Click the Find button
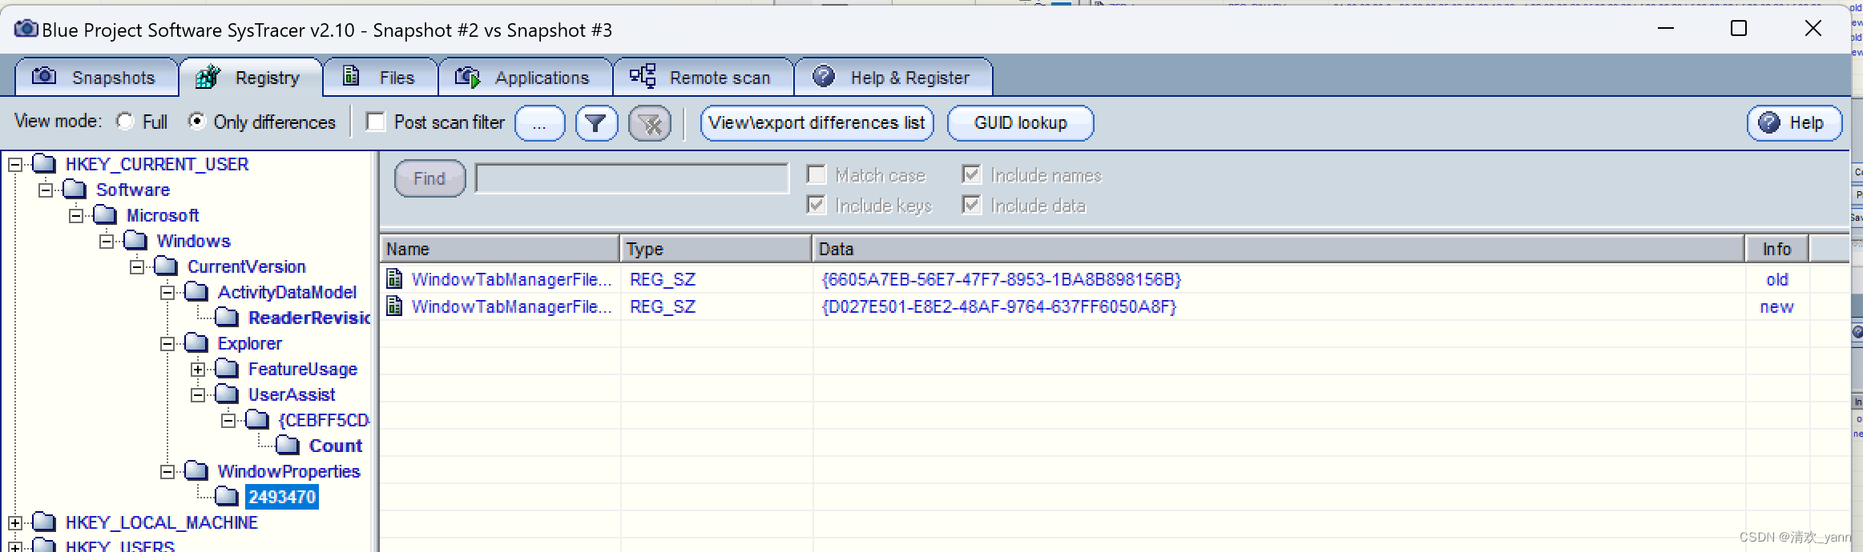Screen dimensions: 1863x552 [x=429, y=178]
